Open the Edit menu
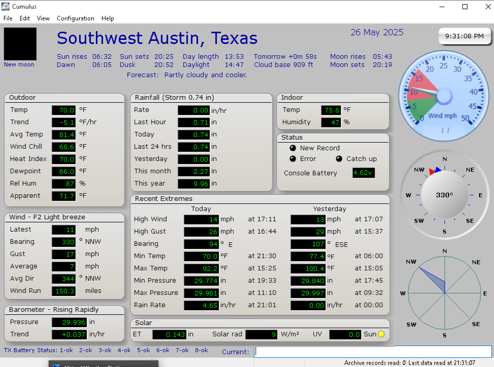 pyautogui.click(x=24, y=18)
